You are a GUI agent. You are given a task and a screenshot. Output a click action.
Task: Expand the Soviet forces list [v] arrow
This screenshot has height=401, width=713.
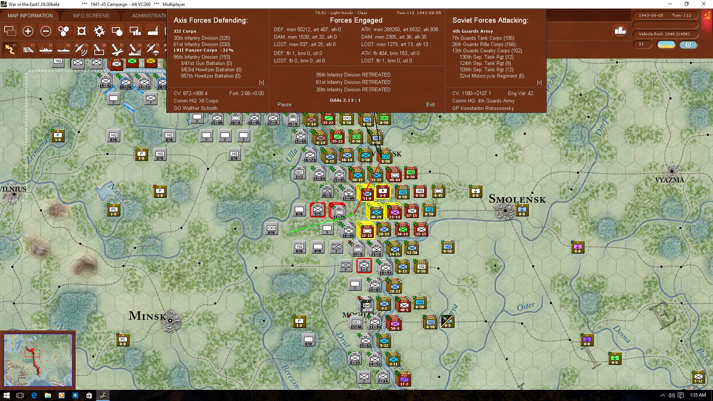539,82
